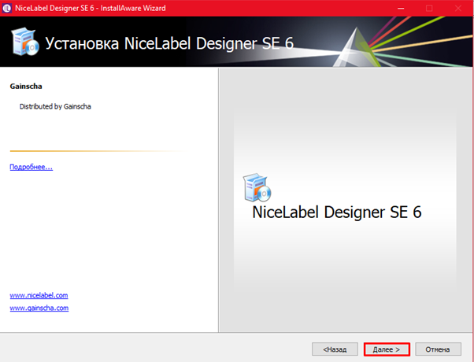Open the Подробнее... link
This screenshot has width=474, height=362.
coord(31,167)
